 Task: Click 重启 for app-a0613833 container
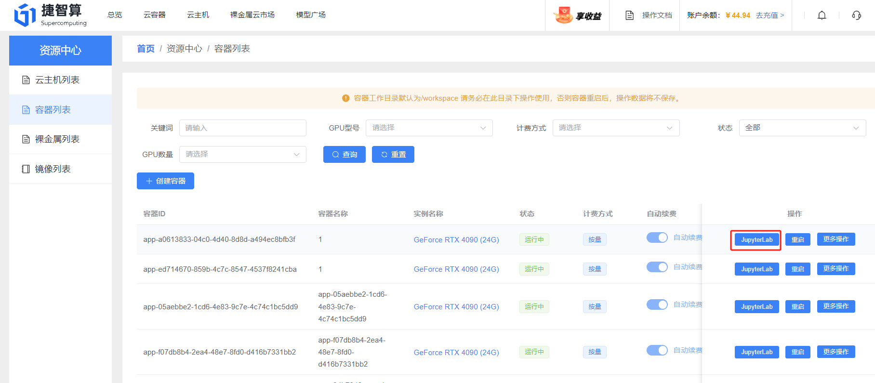pos(798,239)
